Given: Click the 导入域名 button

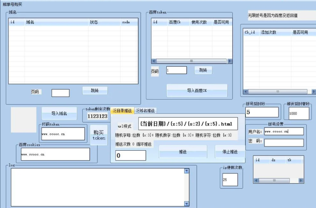Looking at the screenshot, I should pos(59,113).
